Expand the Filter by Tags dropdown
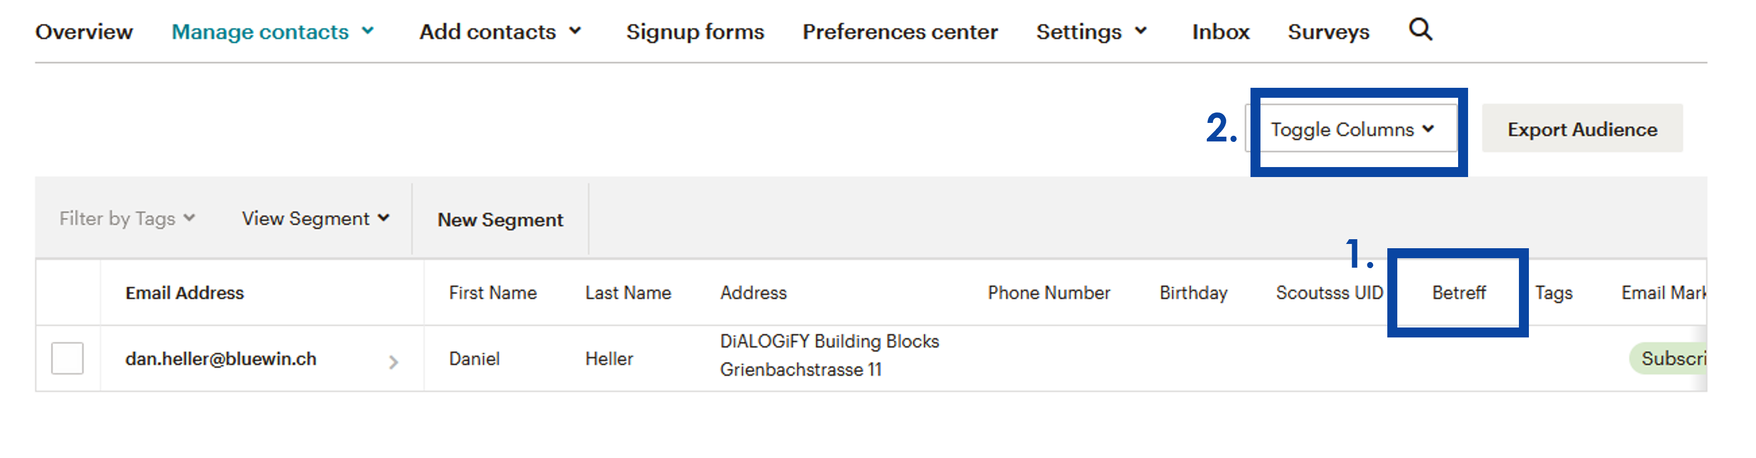The height and width of the screenshot is (458, 1756). [x=127, y=218]
